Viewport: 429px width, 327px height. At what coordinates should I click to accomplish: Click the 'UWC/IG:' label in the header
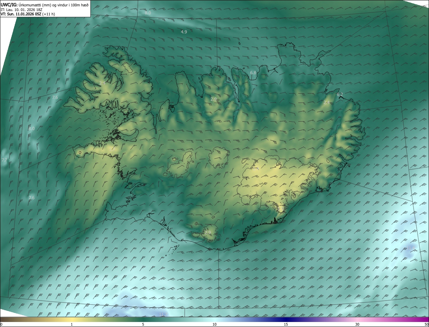(x=9, y=5)
